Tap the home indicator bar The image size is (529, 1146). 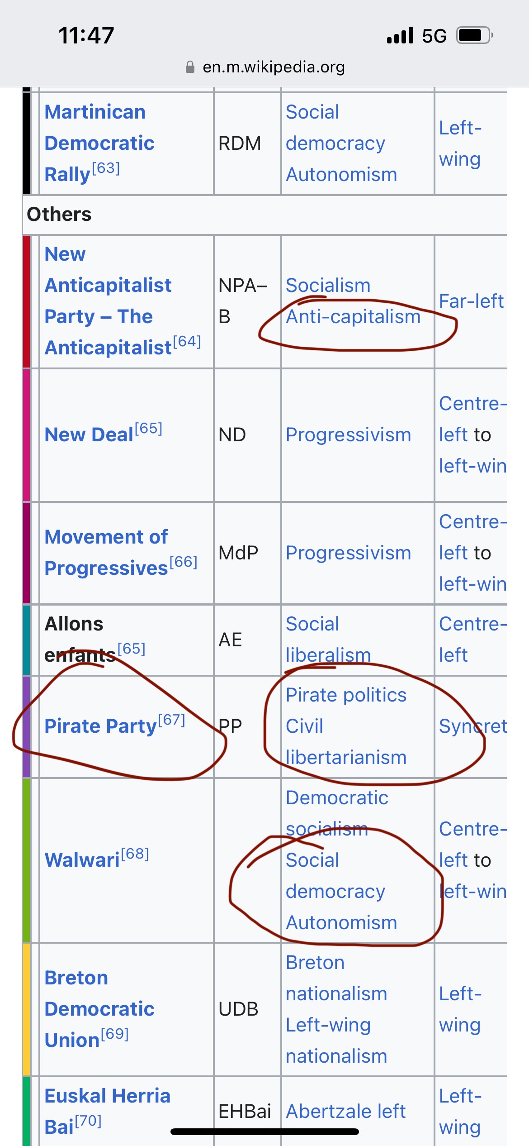point(264,1132)
